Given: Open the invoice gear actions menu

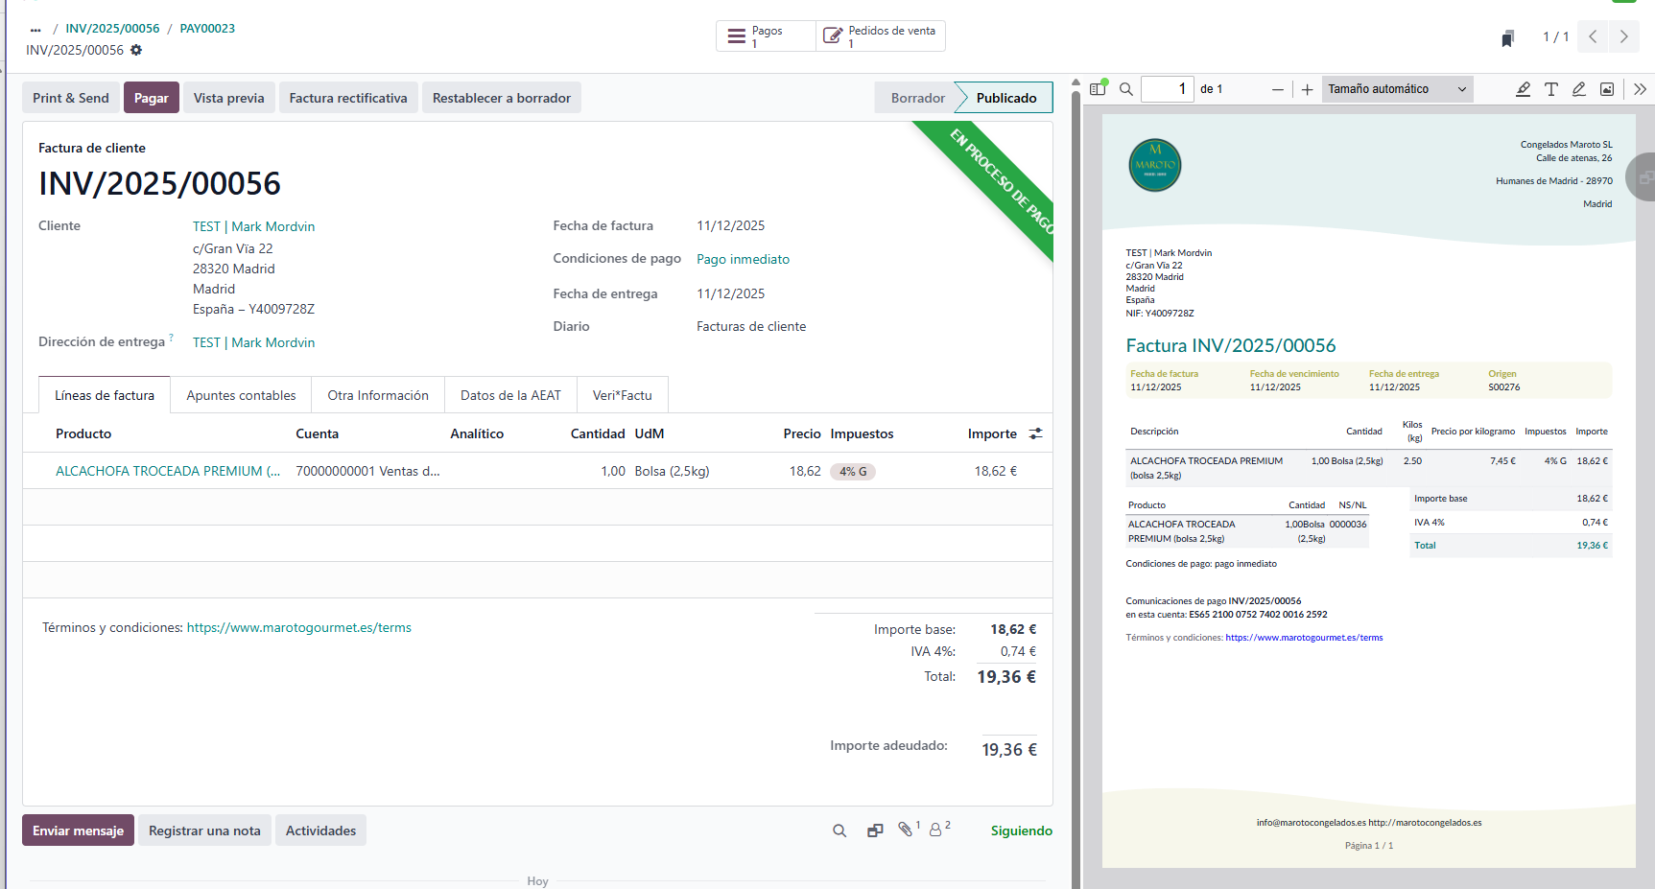Looking at the screenshot, I should [136, 50].
